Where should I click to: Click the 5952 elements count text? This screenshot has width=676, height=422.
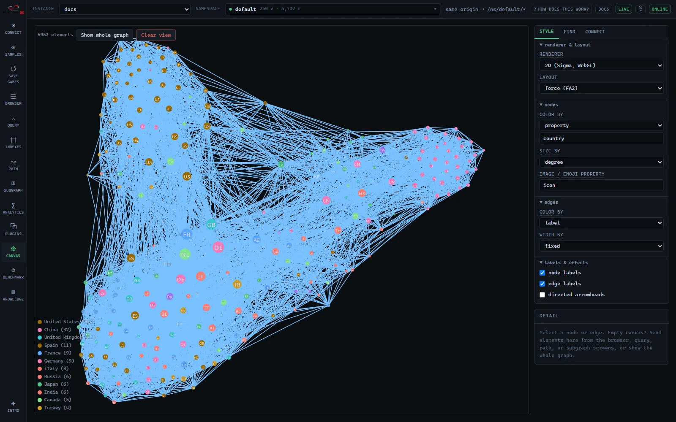click(x=55, y=35)
